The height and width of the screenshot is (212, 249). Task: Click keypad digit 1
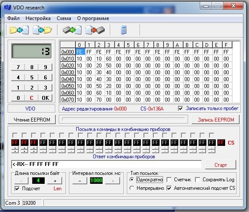[x=18, y=87]
